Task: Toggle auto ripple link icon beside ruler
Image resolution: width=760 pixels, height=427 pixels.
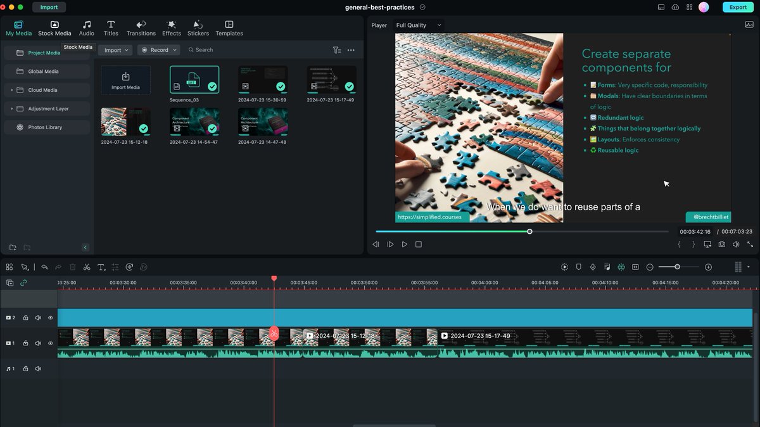Action: click(23, 283)
